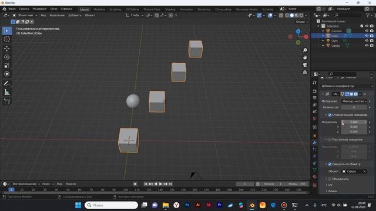This screenshot has width=376, height=211.
Task: Select the Annotate tool
Action: click(x=7, y=83)
